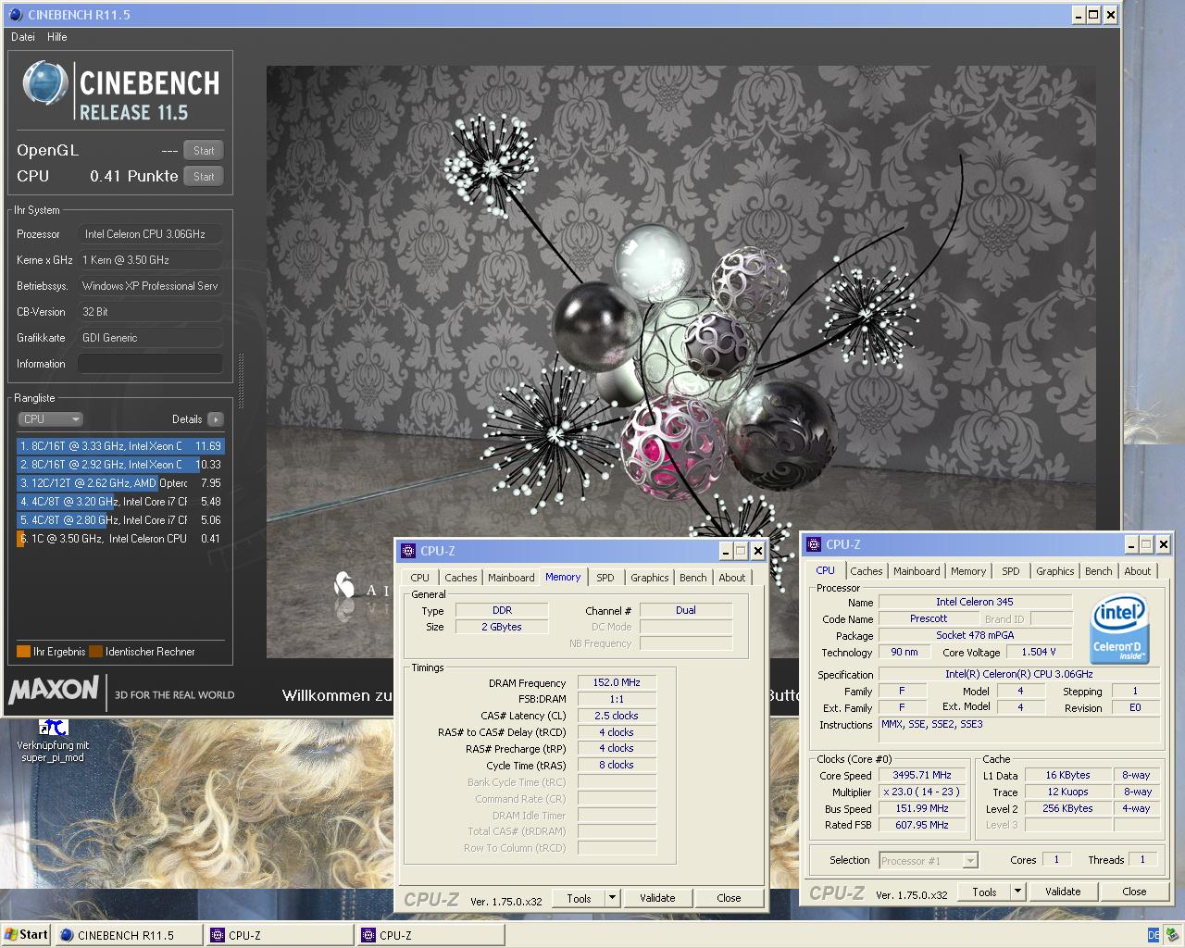Click the Information input field
The height and width of the screenshot is (948, 1185).
point(150,364)
